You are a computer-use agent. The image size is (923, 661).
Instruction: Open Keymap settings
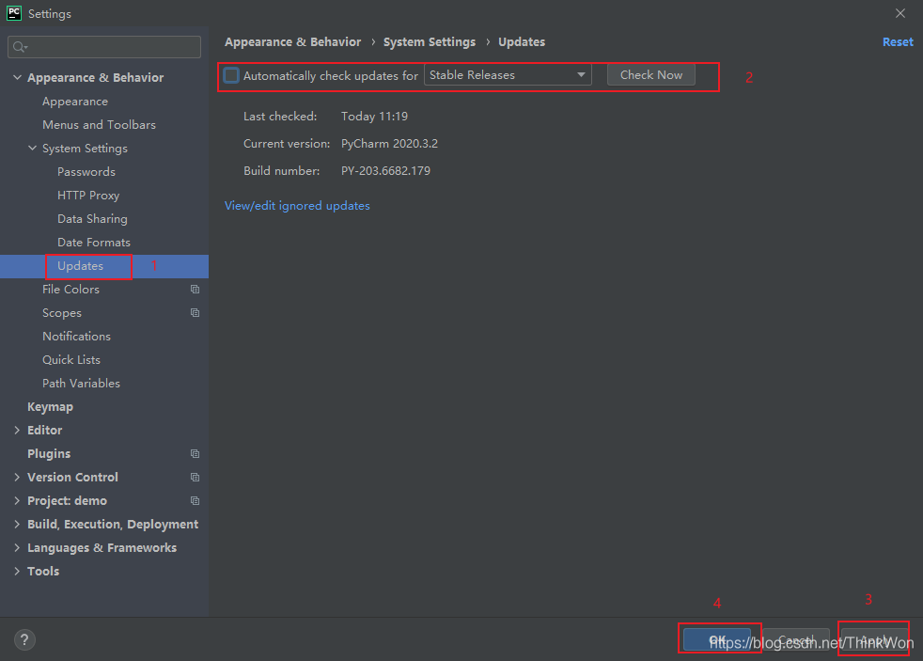[x=50, y=407]
